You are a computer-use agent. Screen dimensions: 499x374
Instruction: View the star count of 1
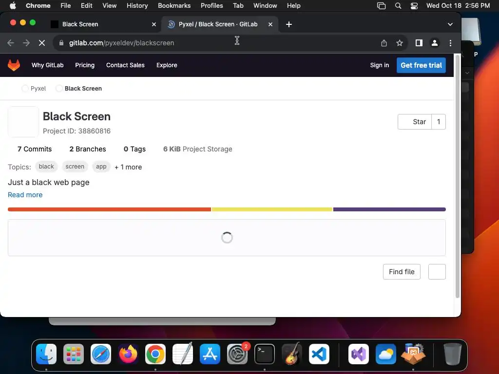click(x=439, y=122)
